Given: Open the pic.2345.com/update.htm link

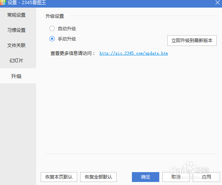Looking at the screenshot, I should [x=134, y=53].
